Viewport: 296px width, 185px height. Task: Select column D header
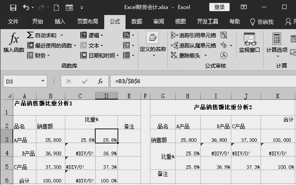click(x=106, y=96)
